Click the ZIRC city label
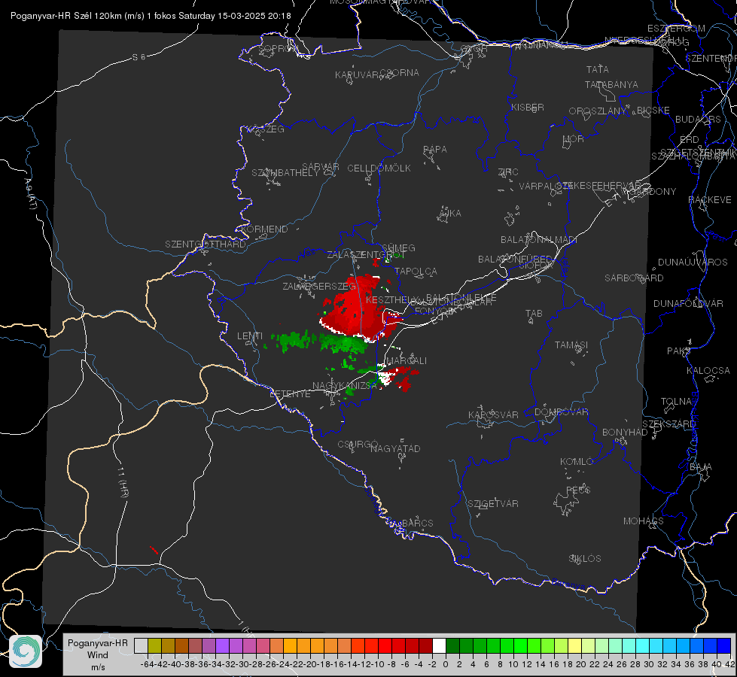Viewport: 737px width, 677px height. [508, 172]
